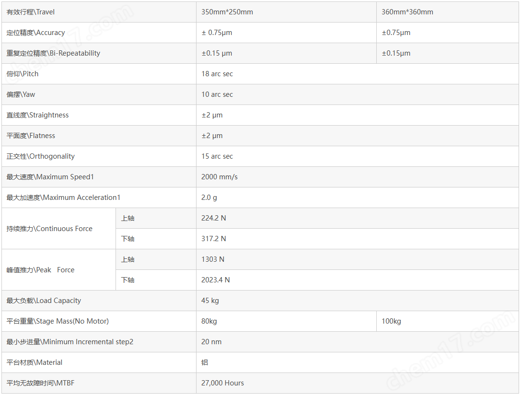The height and width of the screenshot is (396, 521).
Task: Click the Accuracy row label
Action: (35, 33)
